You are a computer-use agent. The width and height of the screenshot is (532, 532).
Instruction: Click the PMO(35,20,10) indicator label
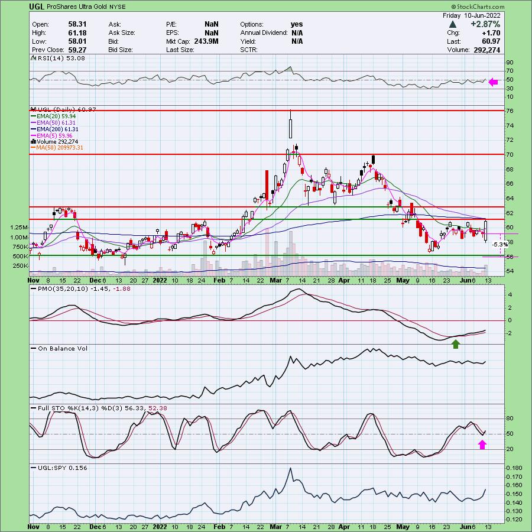(x=81, y=289)
